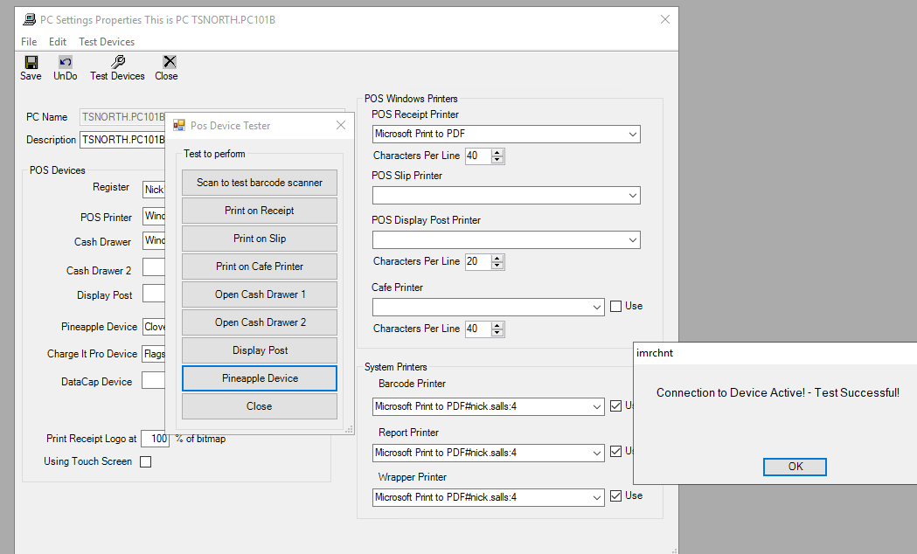
Task: Click the Charge It Pro Device field
Action: click(x=155, y=354)
